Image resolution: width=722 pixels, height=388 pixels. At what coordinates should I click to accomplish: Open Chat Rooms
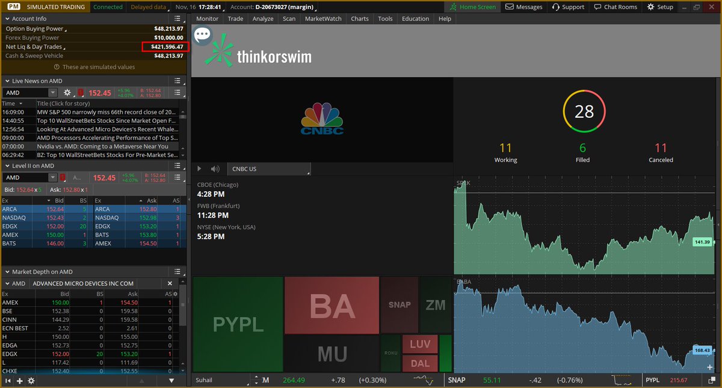[x=616, y=7]
